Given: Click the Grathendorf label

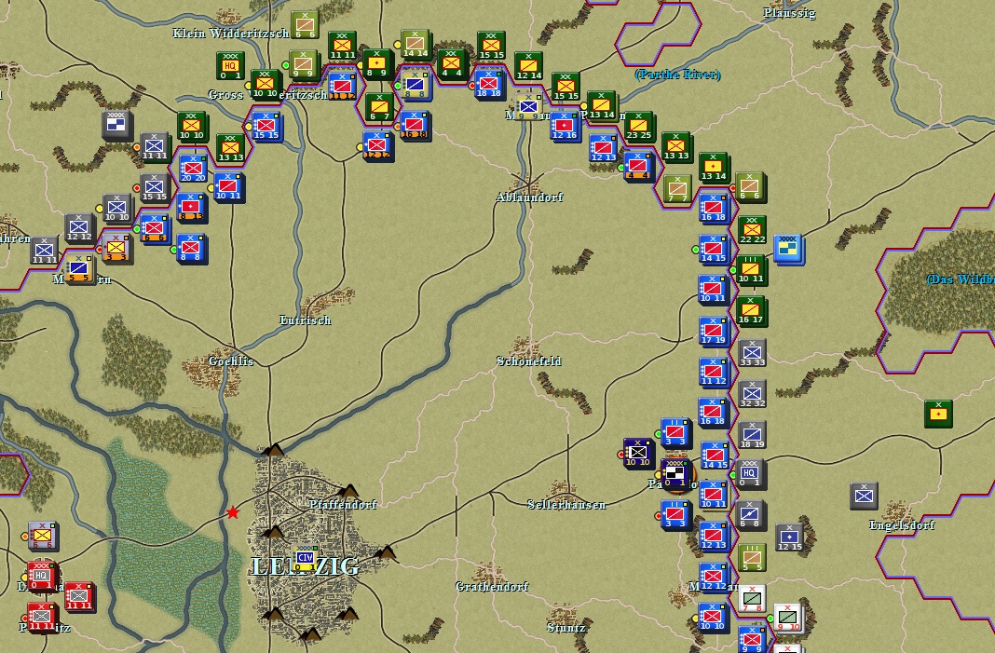Looking at the screenshot, I should pyautogui.click(x=492, y=586).
